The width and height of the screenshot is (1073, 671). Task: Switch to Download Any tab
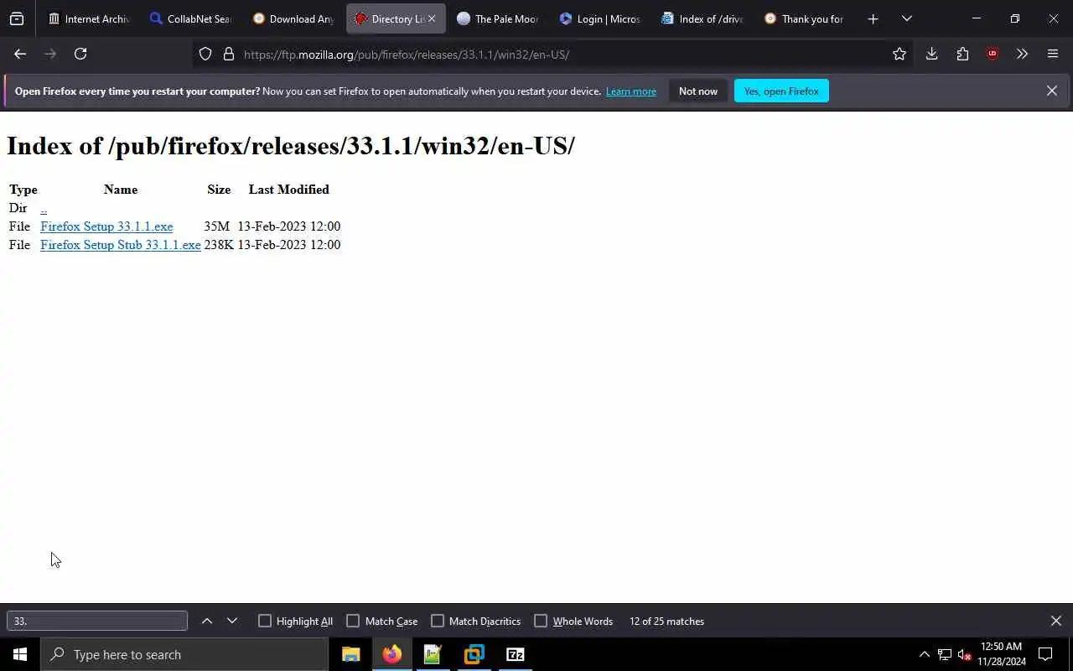(293, 18)
